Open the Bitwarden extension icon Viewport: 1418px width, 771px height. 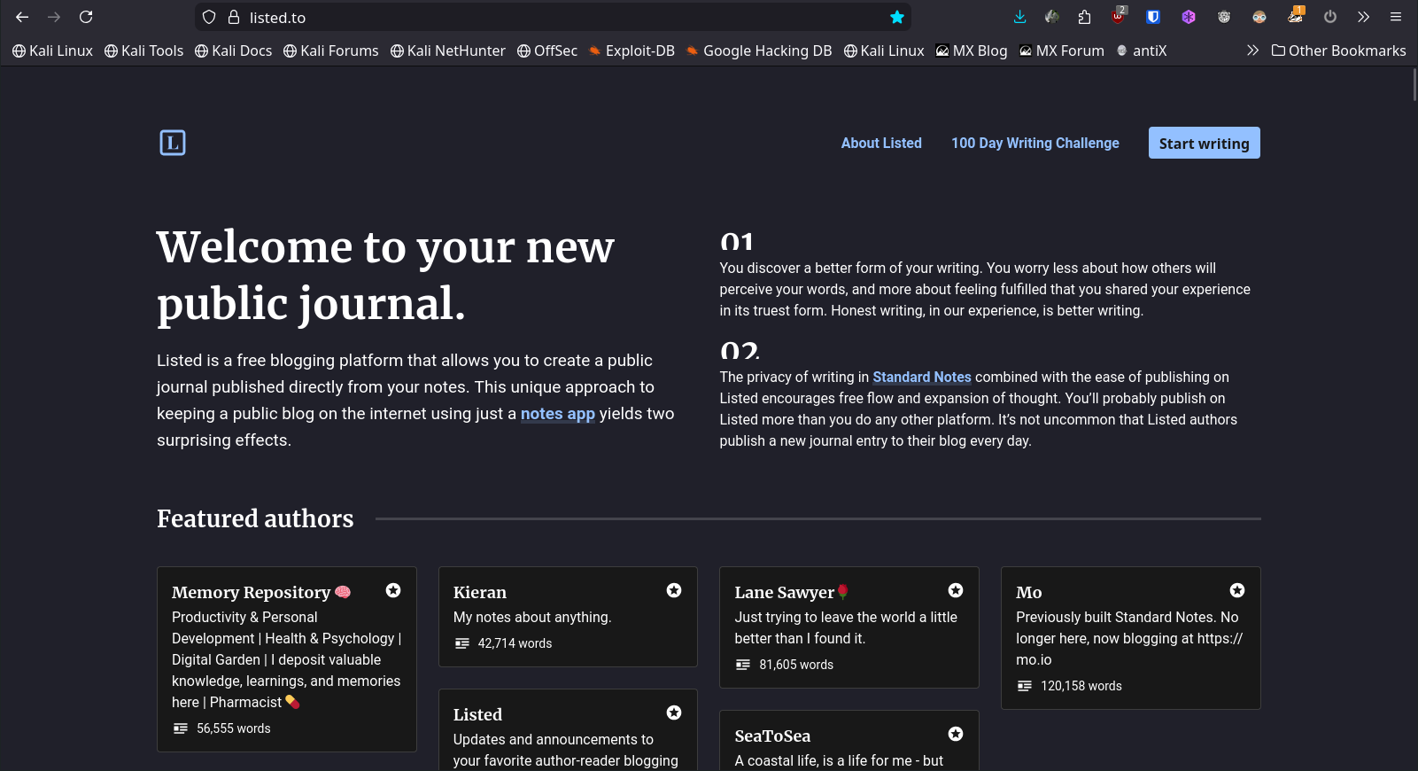(x=1152, y=17)
